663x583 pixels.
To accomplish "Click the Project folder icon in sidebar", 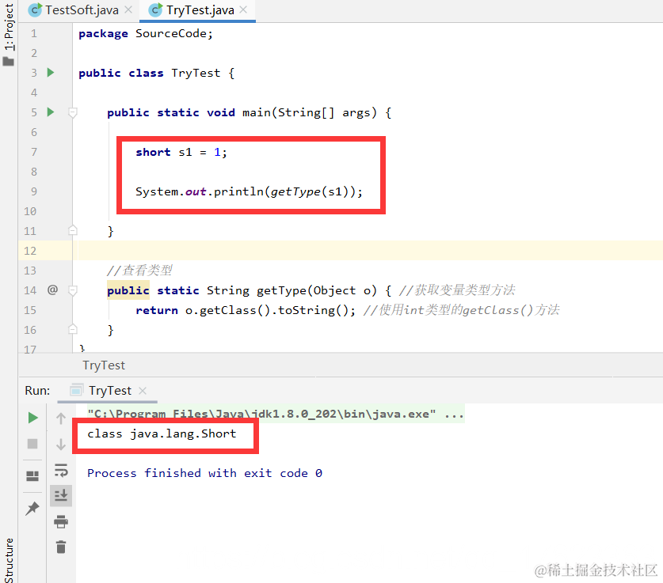I will pyautogui.click(x=9, y=62).
